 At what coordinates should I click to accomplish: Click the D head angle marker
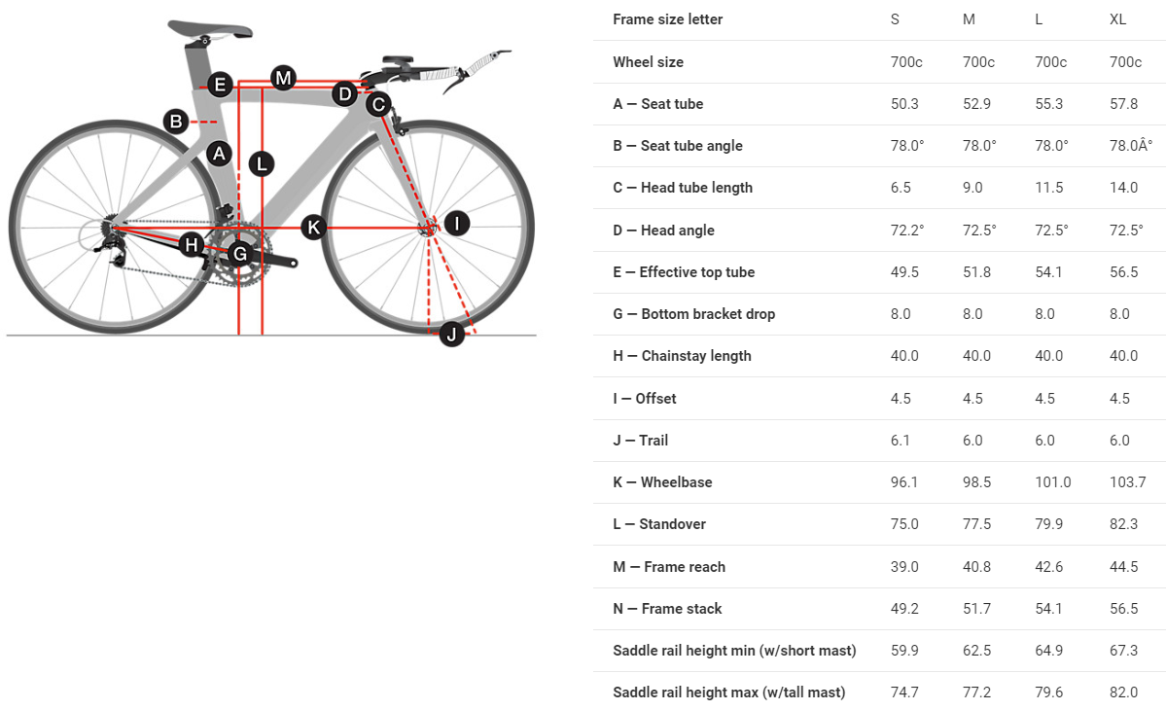click(344, 94)
